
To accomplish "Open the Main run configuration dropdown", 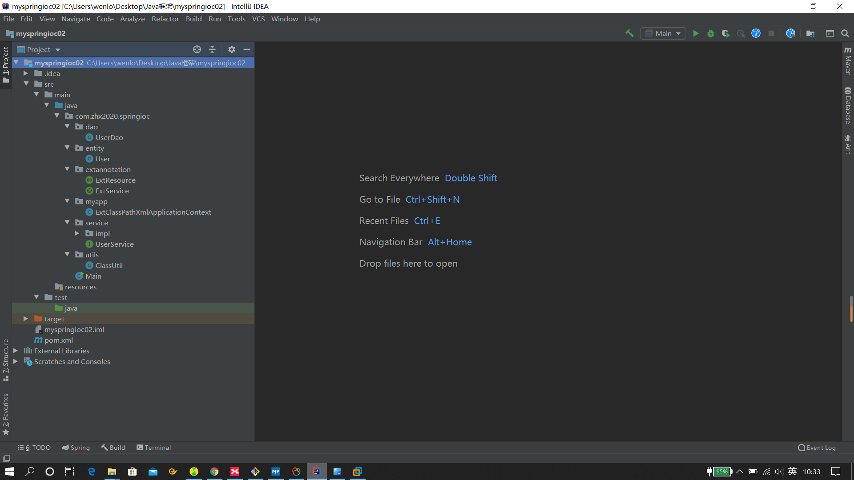I will (x=663, y=33).
